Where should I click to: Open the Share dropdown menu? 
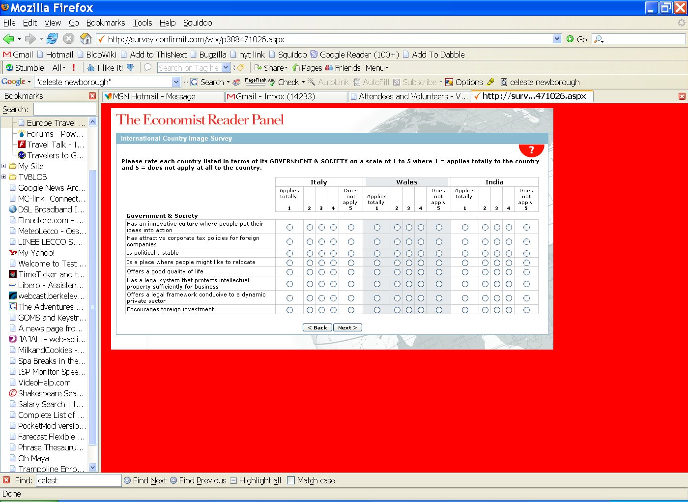pos(271,68)
